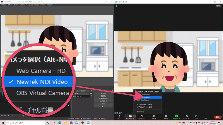Open Windows Start menu

pos(3,123)
